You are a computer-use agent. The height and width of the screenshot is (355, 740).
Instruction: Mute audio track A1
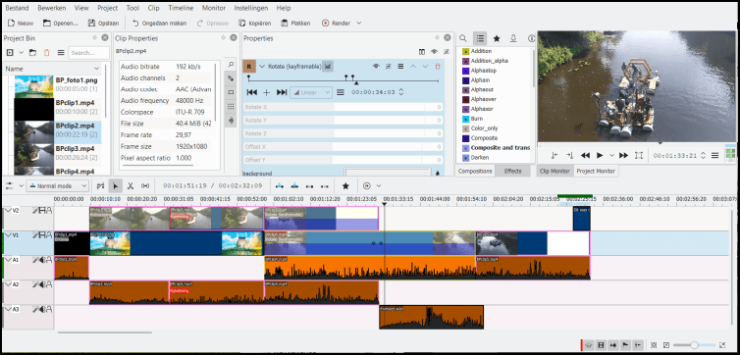click(x=41, y=259)
